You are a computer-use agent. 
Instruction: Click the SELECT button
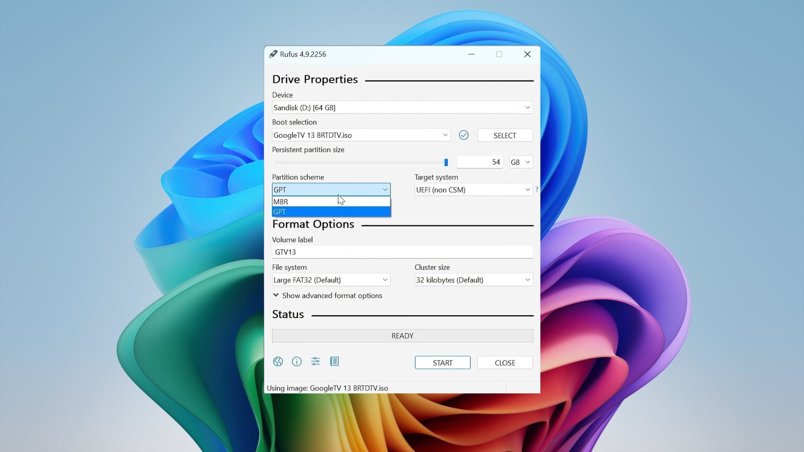tap(505, 135)
